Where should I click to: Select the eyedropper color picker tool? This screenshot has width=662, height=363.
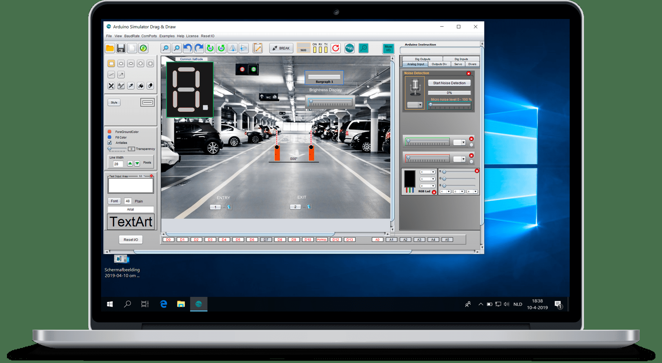pyautogui.click(x=131, y=86)
